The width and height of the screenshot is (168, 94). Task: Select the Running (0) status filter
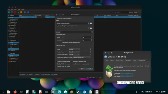coord(13,24)
